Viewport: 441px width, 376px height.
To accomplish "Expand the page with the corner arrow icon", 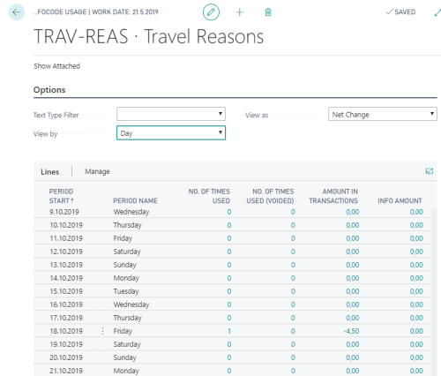I will tap(437, 12).
